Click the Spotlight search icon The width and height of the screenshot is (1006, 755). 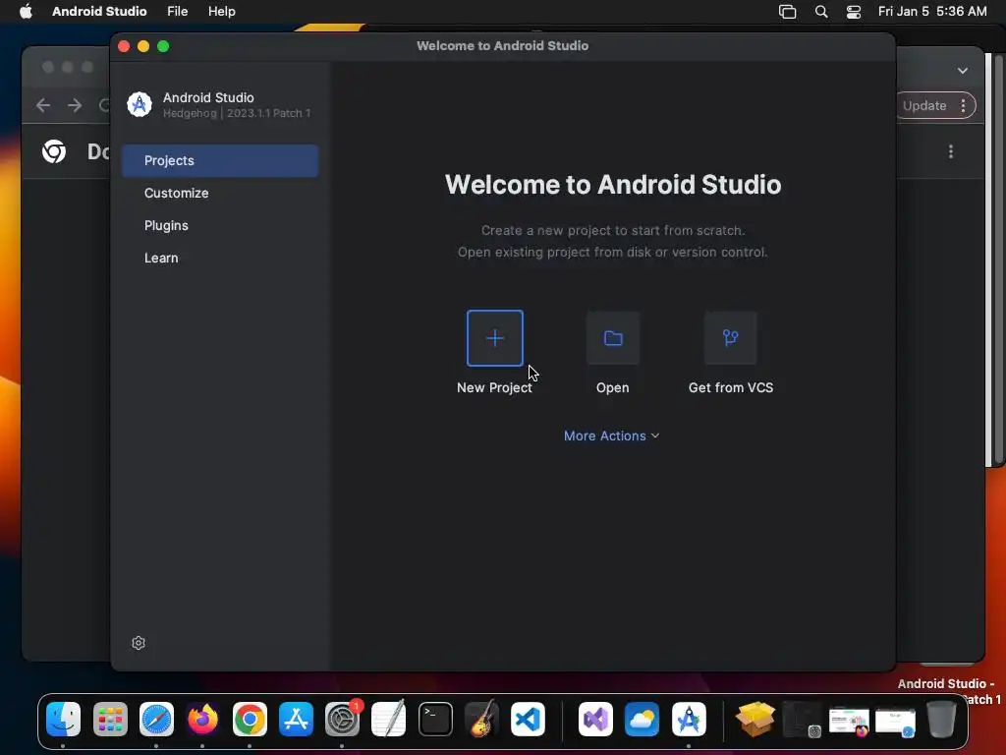click(821, 12)
